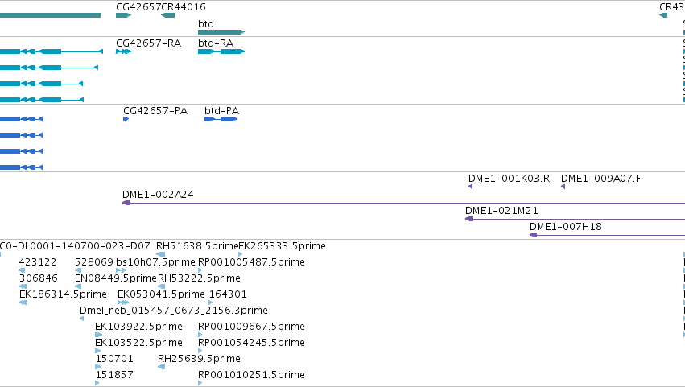Select the RP001005487.5prime EST label
685x387 pixels.
pyautogui.click(x=251, y=262)
